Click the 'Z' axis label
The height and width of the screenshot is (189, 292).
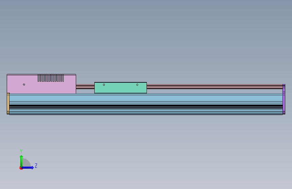point(36,165)
